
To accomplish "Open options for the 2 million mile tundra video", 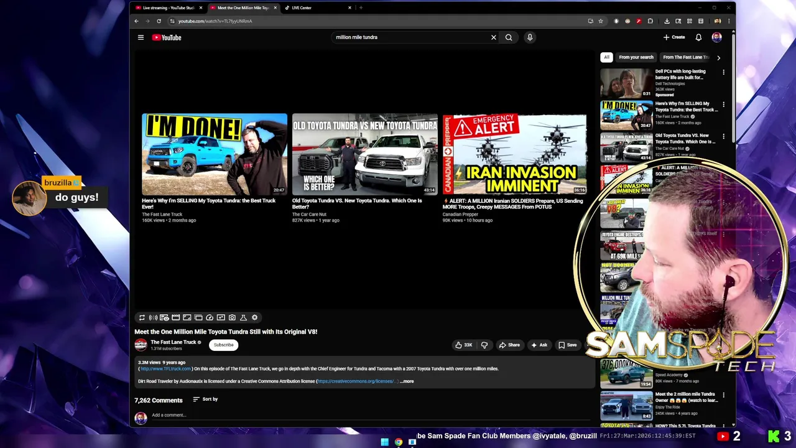I will coord(723,394).
